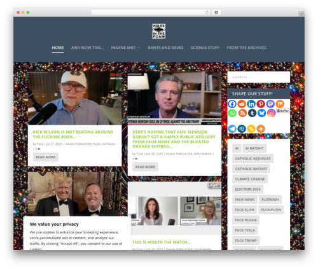Click the comment bubble under the Newsom post
This screenshot has width=318, height=269.
[x=136, y=158]
